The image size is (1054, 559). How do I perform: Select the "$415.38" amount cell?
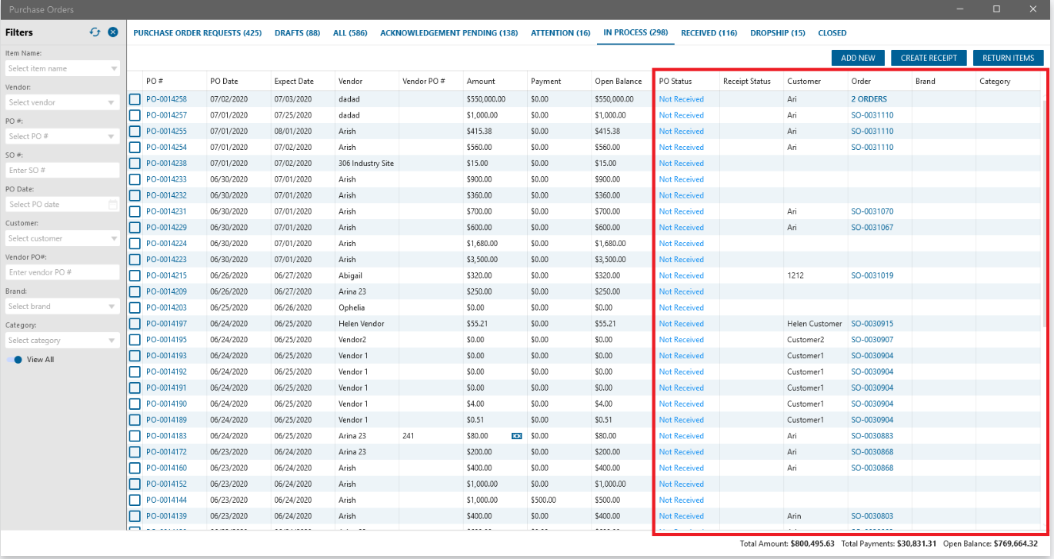click(479, 131)
